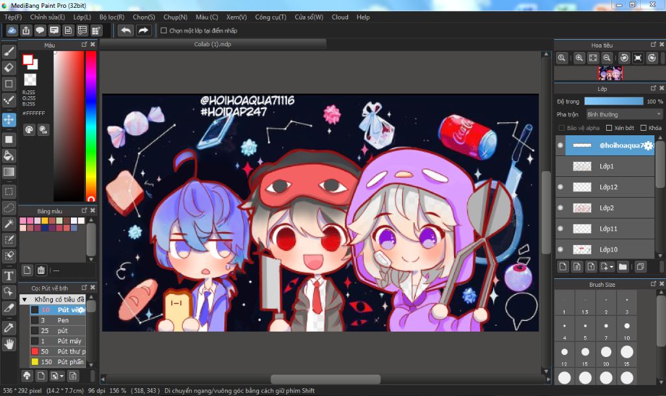
Task: Select the 'Pút phấn' brush preset
Action: pos(58,362)
